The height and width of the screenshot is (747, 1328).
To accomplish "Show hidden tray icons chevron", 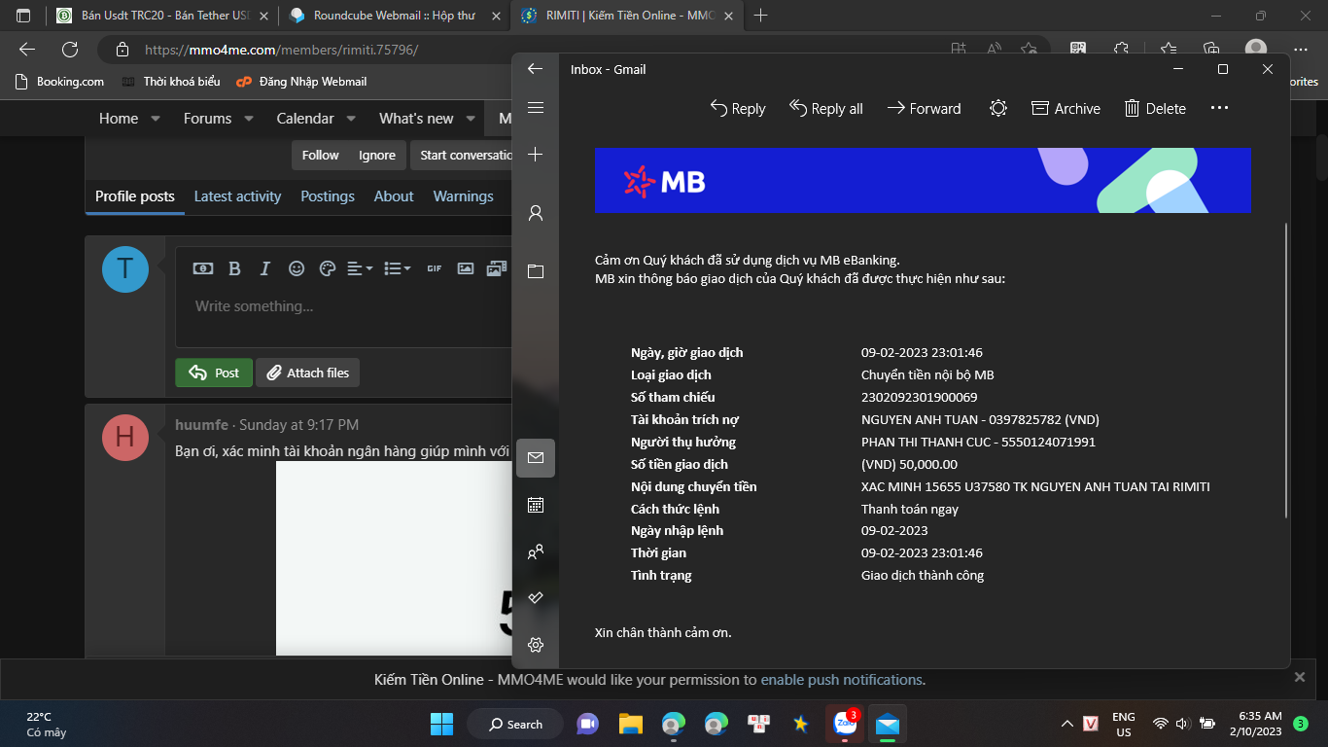I will pos(1066,724).
